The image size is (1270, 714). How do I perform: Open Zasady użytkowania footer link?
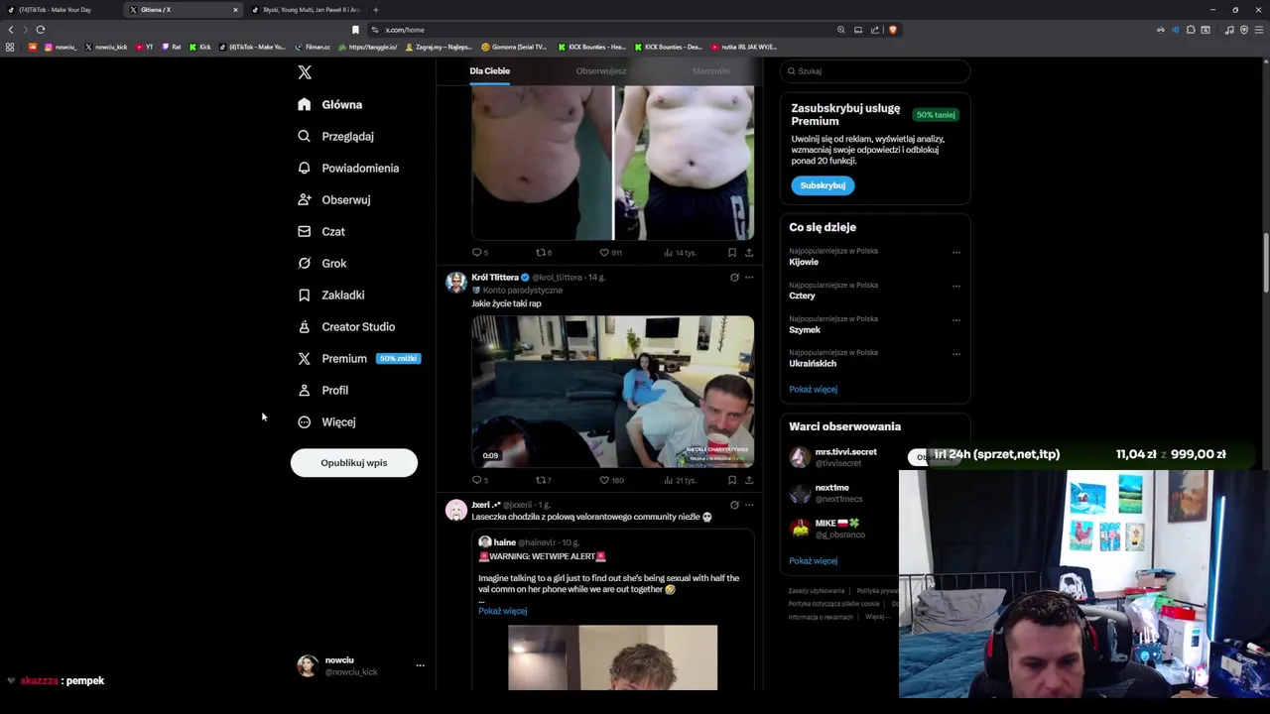pyautogui.click(x=816, y=591)
